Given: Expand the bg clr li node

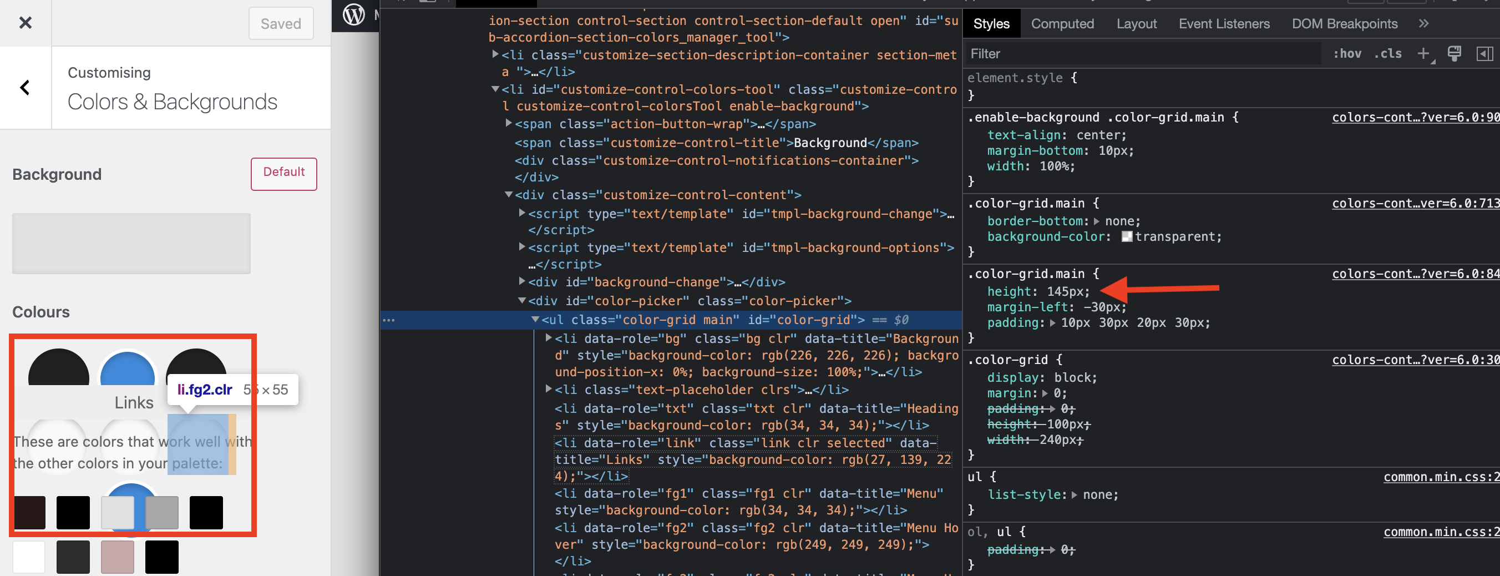Looking at the screenshot, I should click(x=549, y=338).
